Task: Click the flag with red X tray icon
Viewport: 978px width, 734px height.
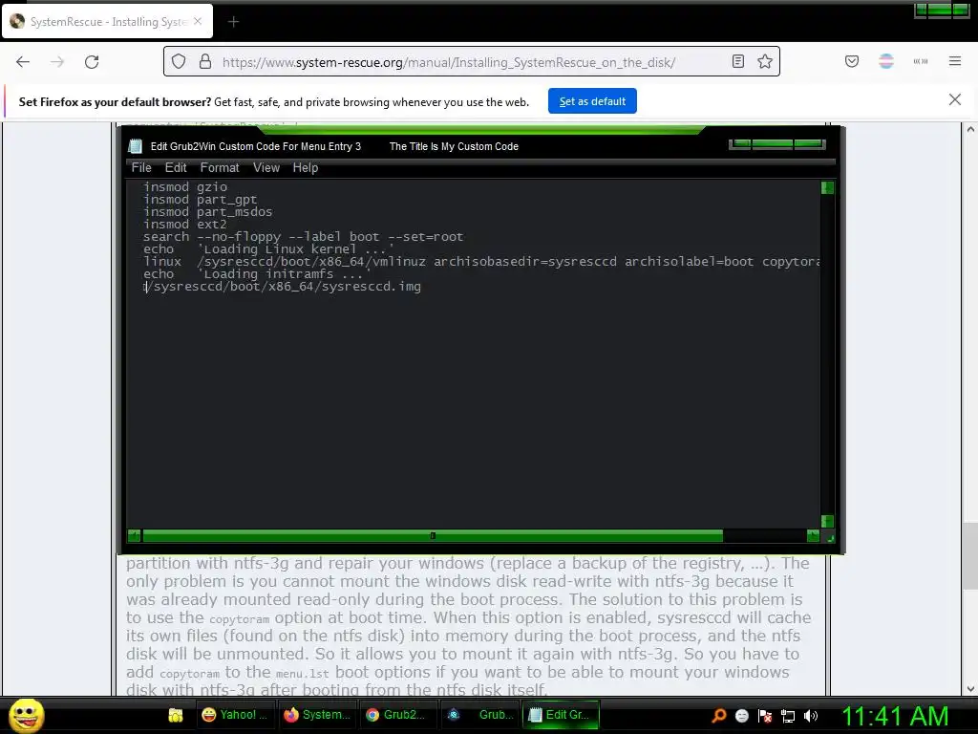Action: pyautogui.click(x=765, y=715)
